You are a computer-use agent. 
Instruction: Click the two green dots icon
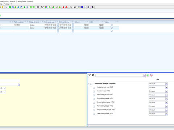point(24,7)
